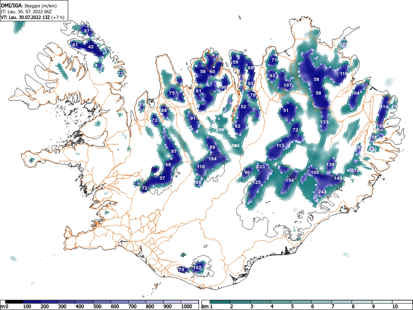This screenshot has height=310, width=413.
Task: Click the visibility value 91
Action: pos(193,118)
